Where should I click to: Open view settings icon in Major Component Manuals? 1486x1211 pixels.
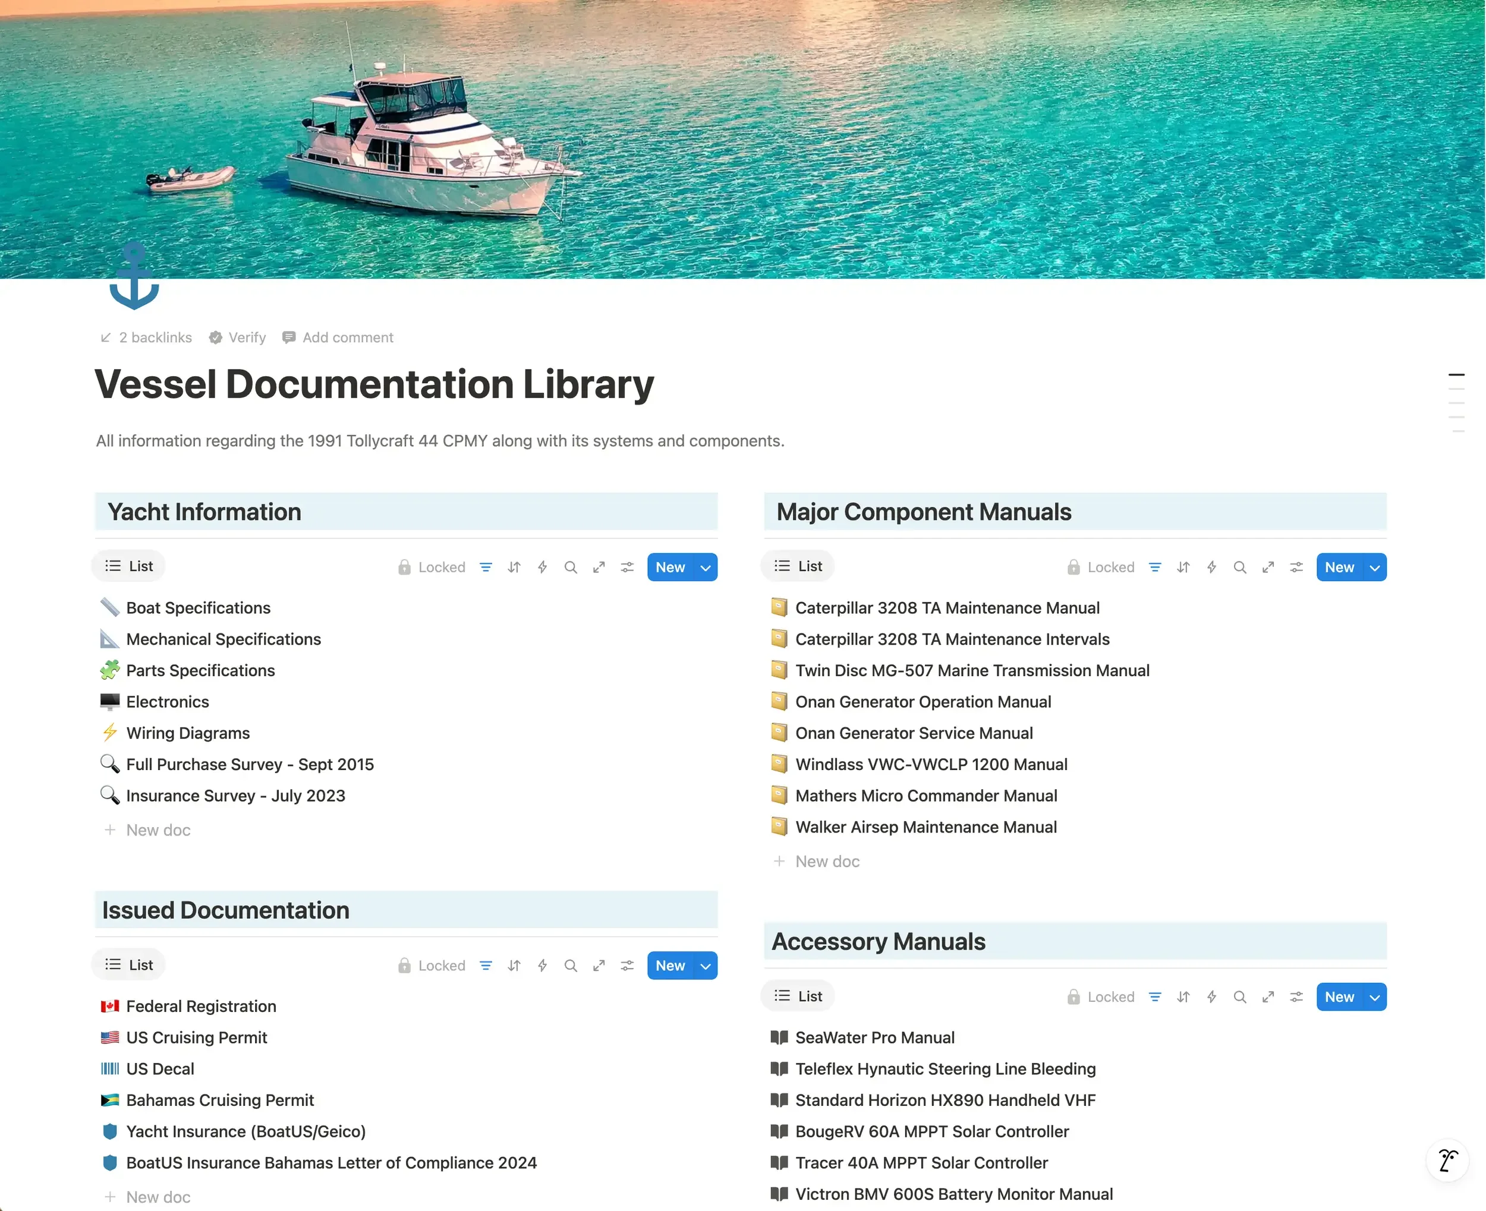tap(1296, 567)
